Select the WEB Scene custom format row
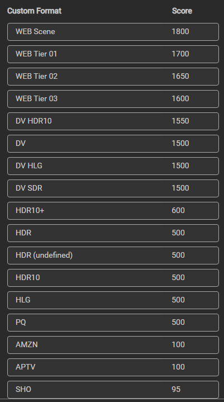Screen dimensions: 224x402 pos(113,32)
